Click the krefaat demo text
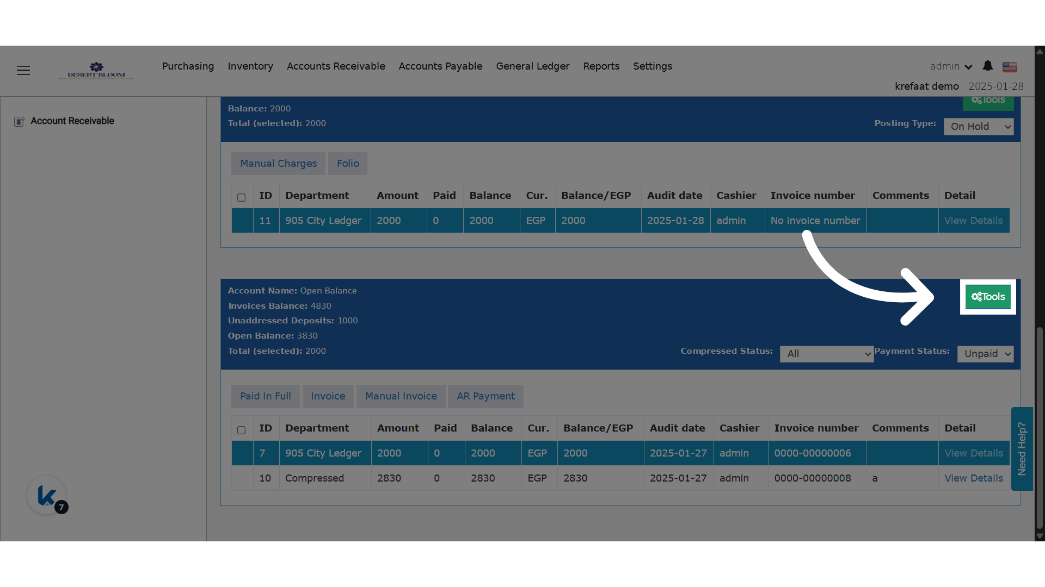The width and height of the screenshot is (1045, 587). click(927, 86)
